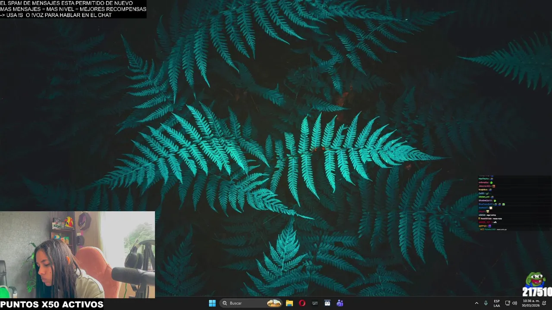
Task: Open the taskbar app icon left of Teams
Action: point(327,303)
